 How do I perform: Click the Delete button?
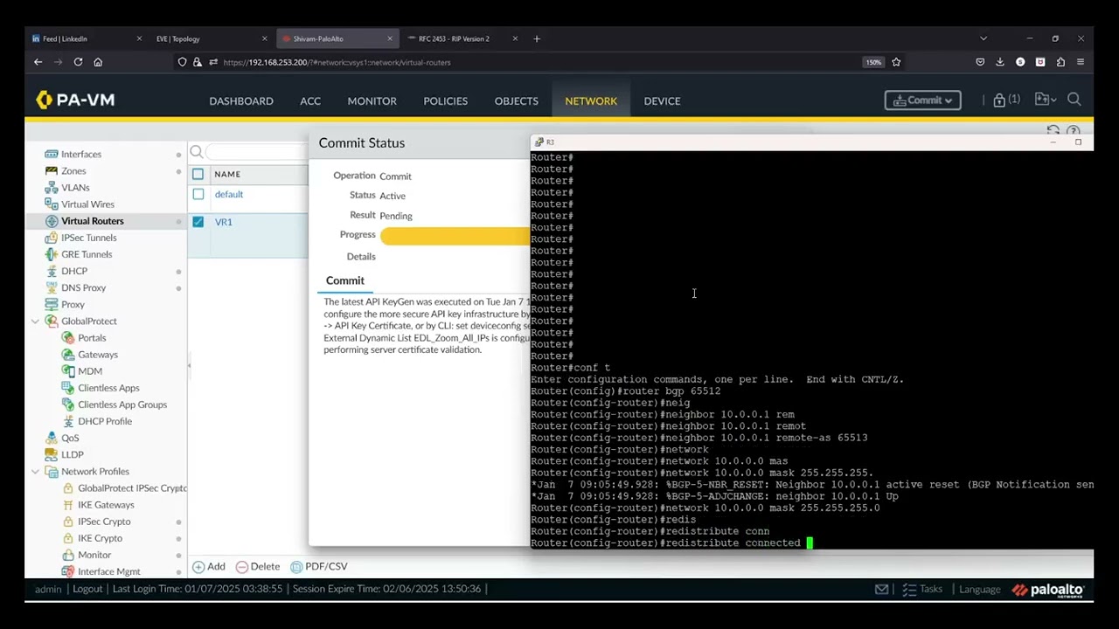pyautogui.click(x=258, y=566)
